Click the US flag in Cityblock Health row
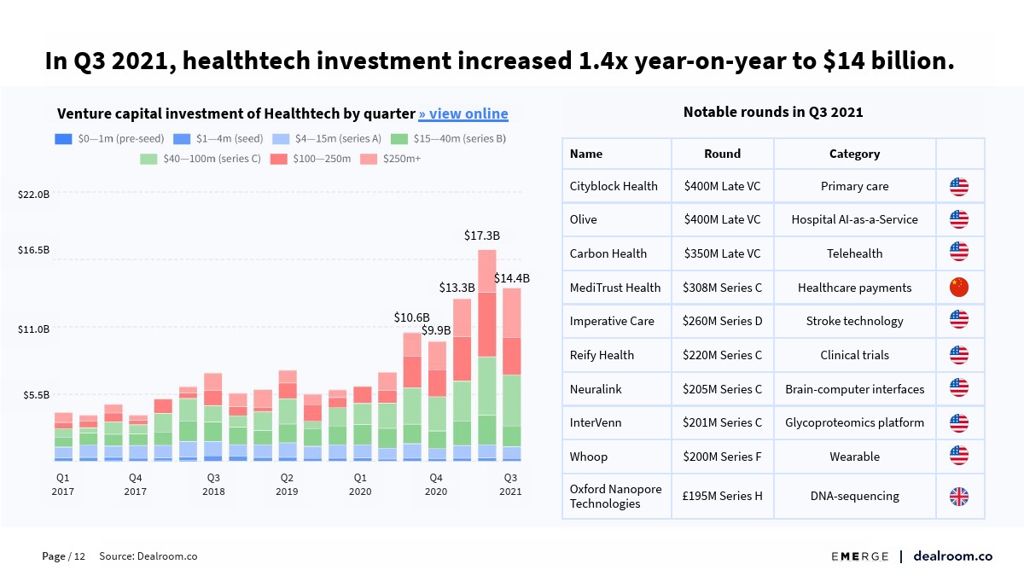This screenshot has height=576, width=1024. pos(959,186)
